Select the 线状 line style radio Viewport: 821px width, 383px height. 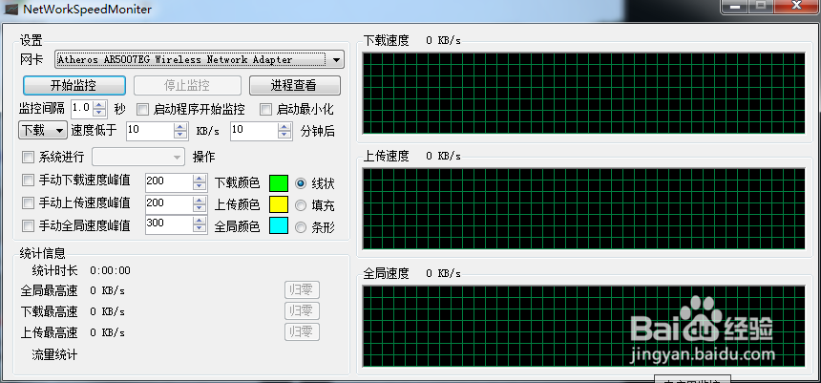(301, 183)
